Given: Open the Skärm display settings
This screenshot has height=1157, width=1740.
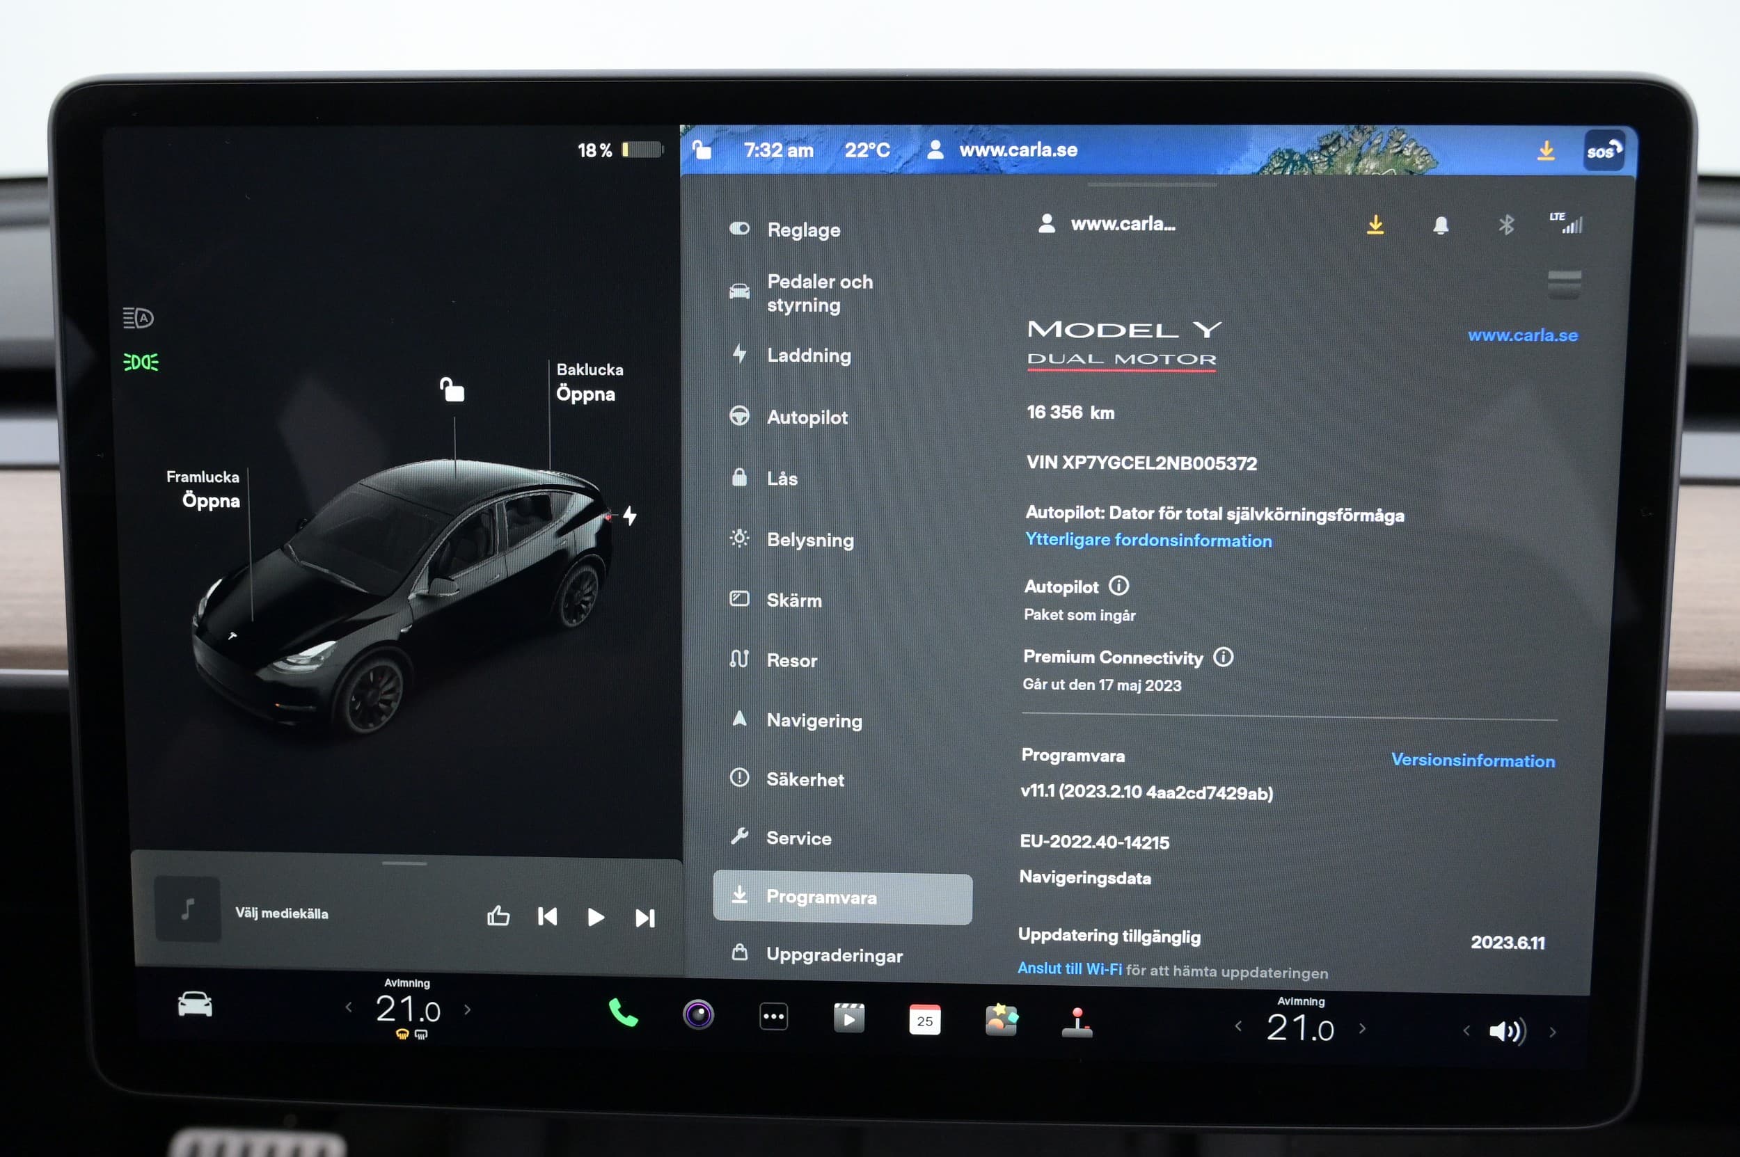Looking at the screenshot, I should [775, 600].
